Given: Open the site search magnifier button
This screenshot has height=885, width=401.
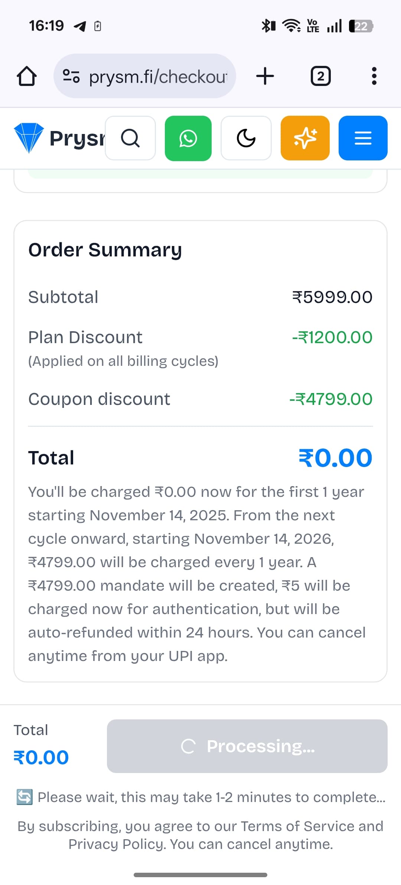Looking at the screenshot, I should tap(130, 138).
